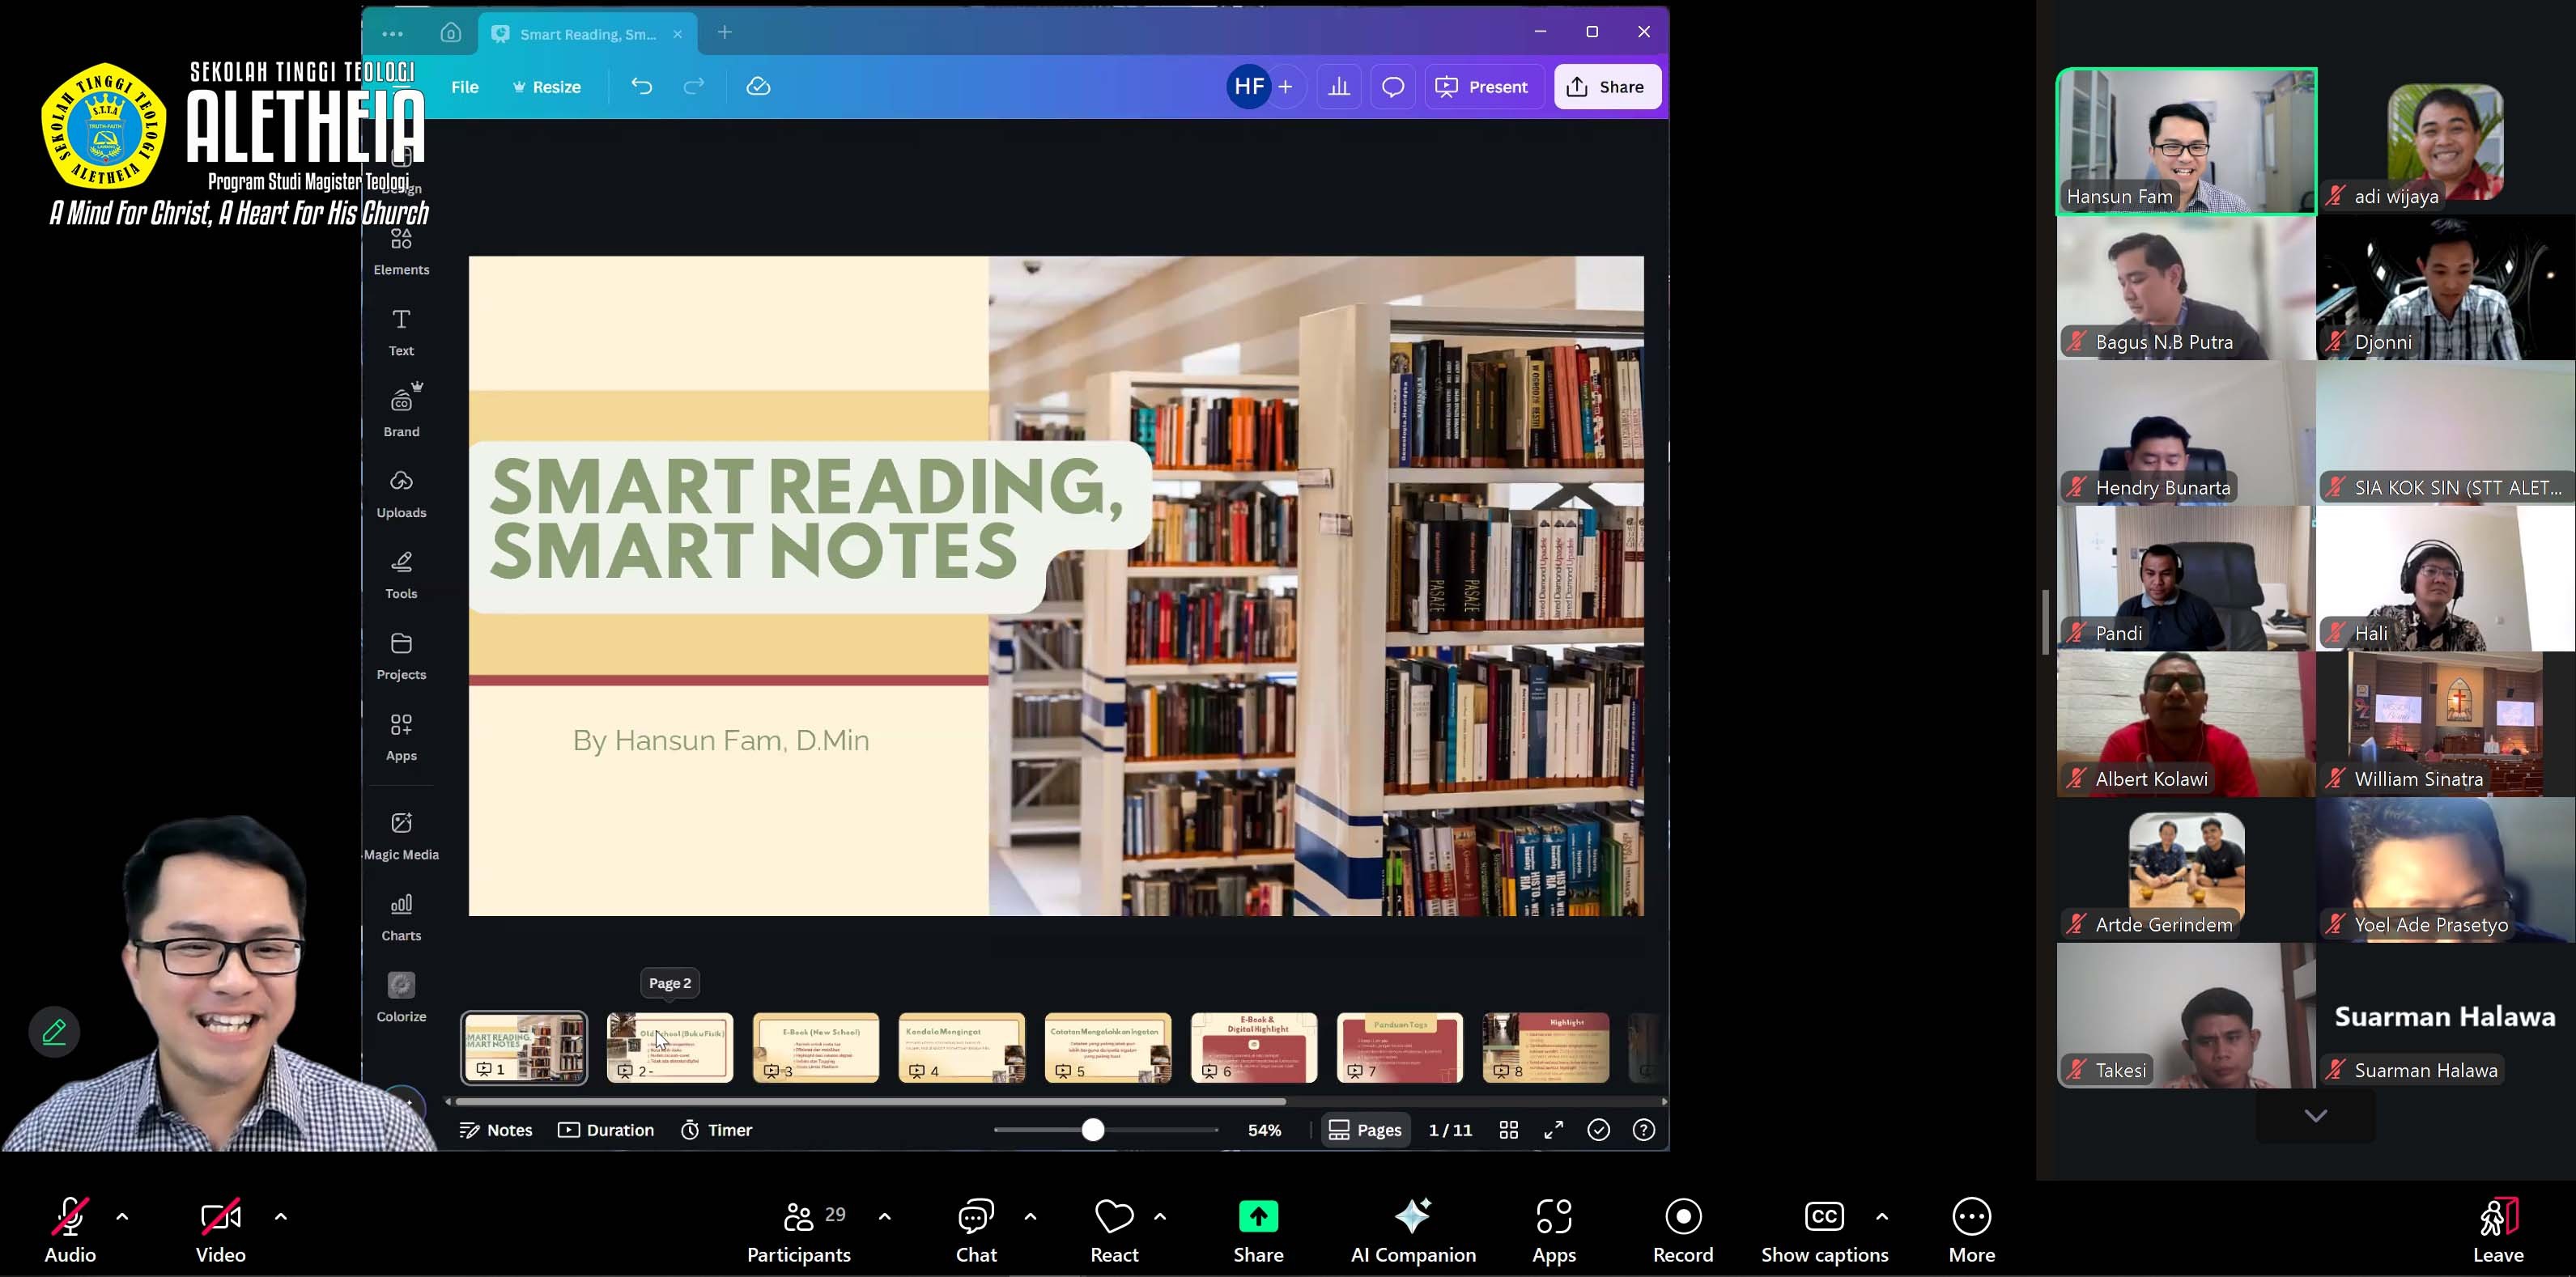Image resolution: width=2576 pixels, height=1277 pixels.
Task: Toggle the Pages thumbnail strip
Action: 1364,1130
